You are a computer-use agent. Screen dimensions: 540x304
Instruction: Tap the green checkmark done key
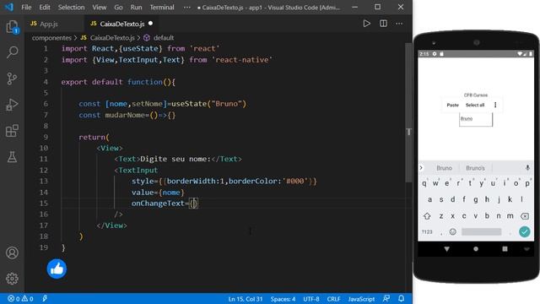525,231
